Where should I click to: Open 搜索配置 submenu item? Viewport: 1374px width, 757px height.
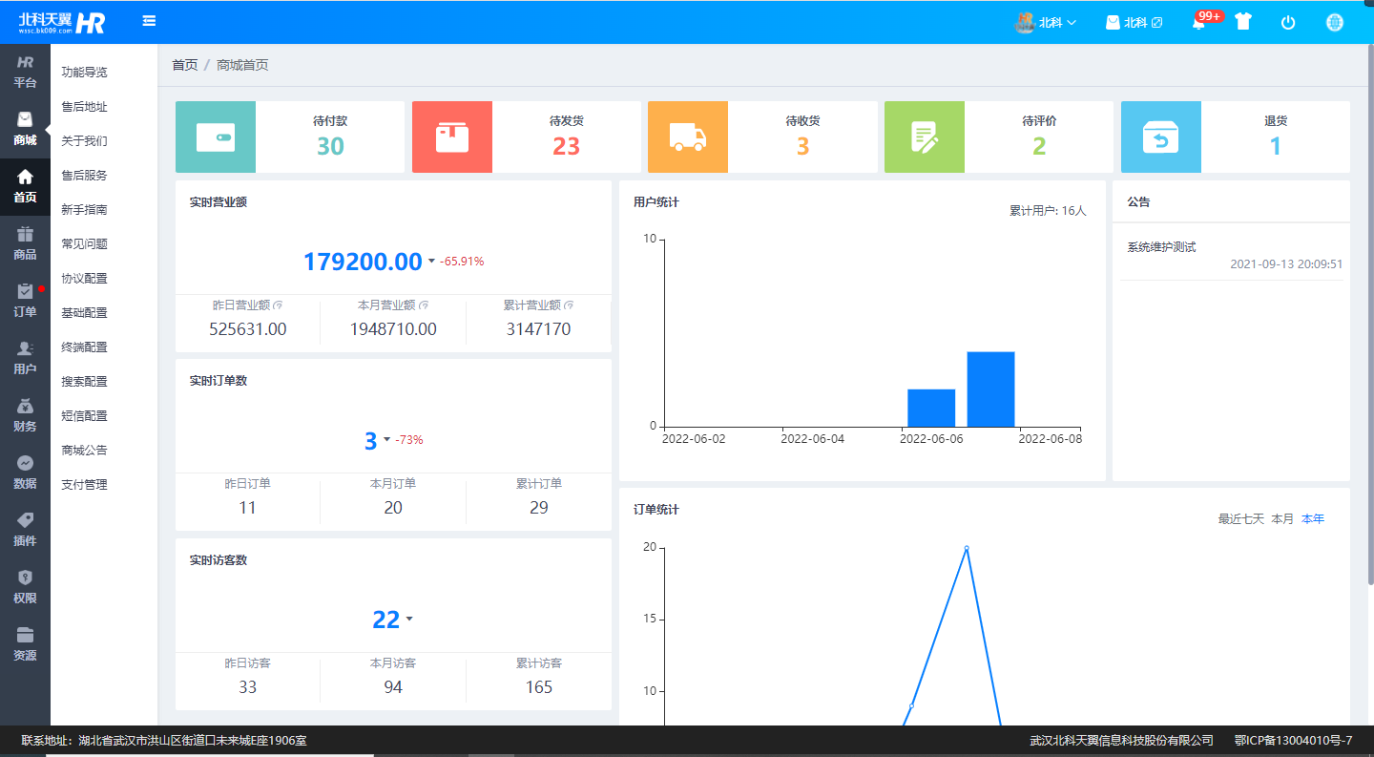tap(84, 382)
